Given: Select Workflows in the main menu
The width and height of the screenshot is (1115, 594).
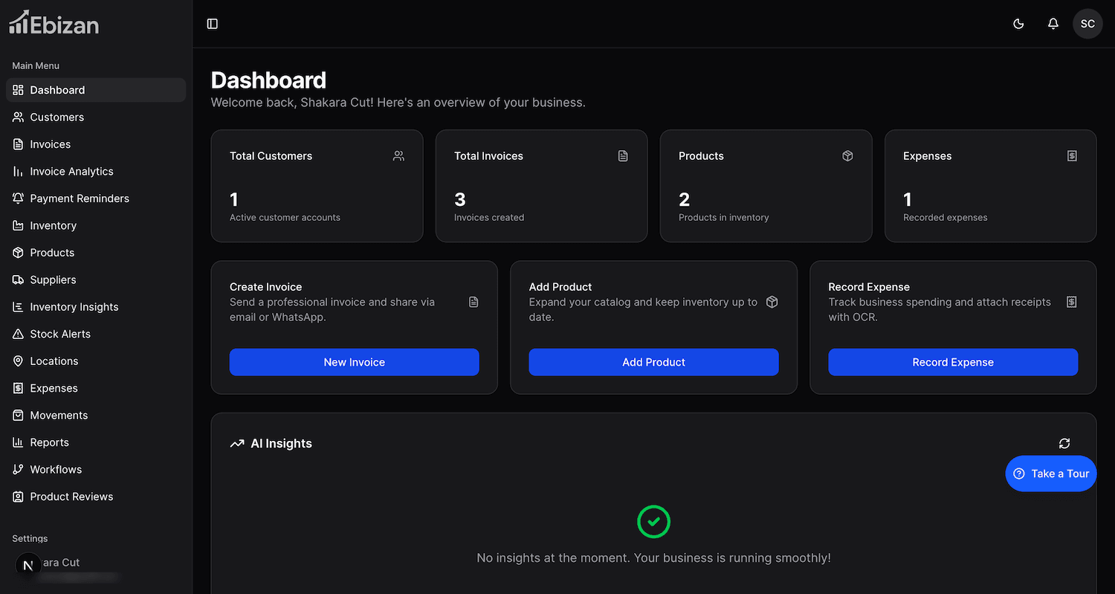Looking at the screenshot, I should [56, 470].
